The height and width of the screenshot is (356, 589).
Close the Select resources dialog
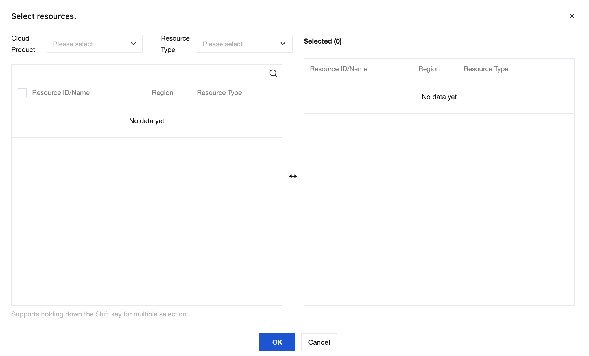tap(572, 16)
